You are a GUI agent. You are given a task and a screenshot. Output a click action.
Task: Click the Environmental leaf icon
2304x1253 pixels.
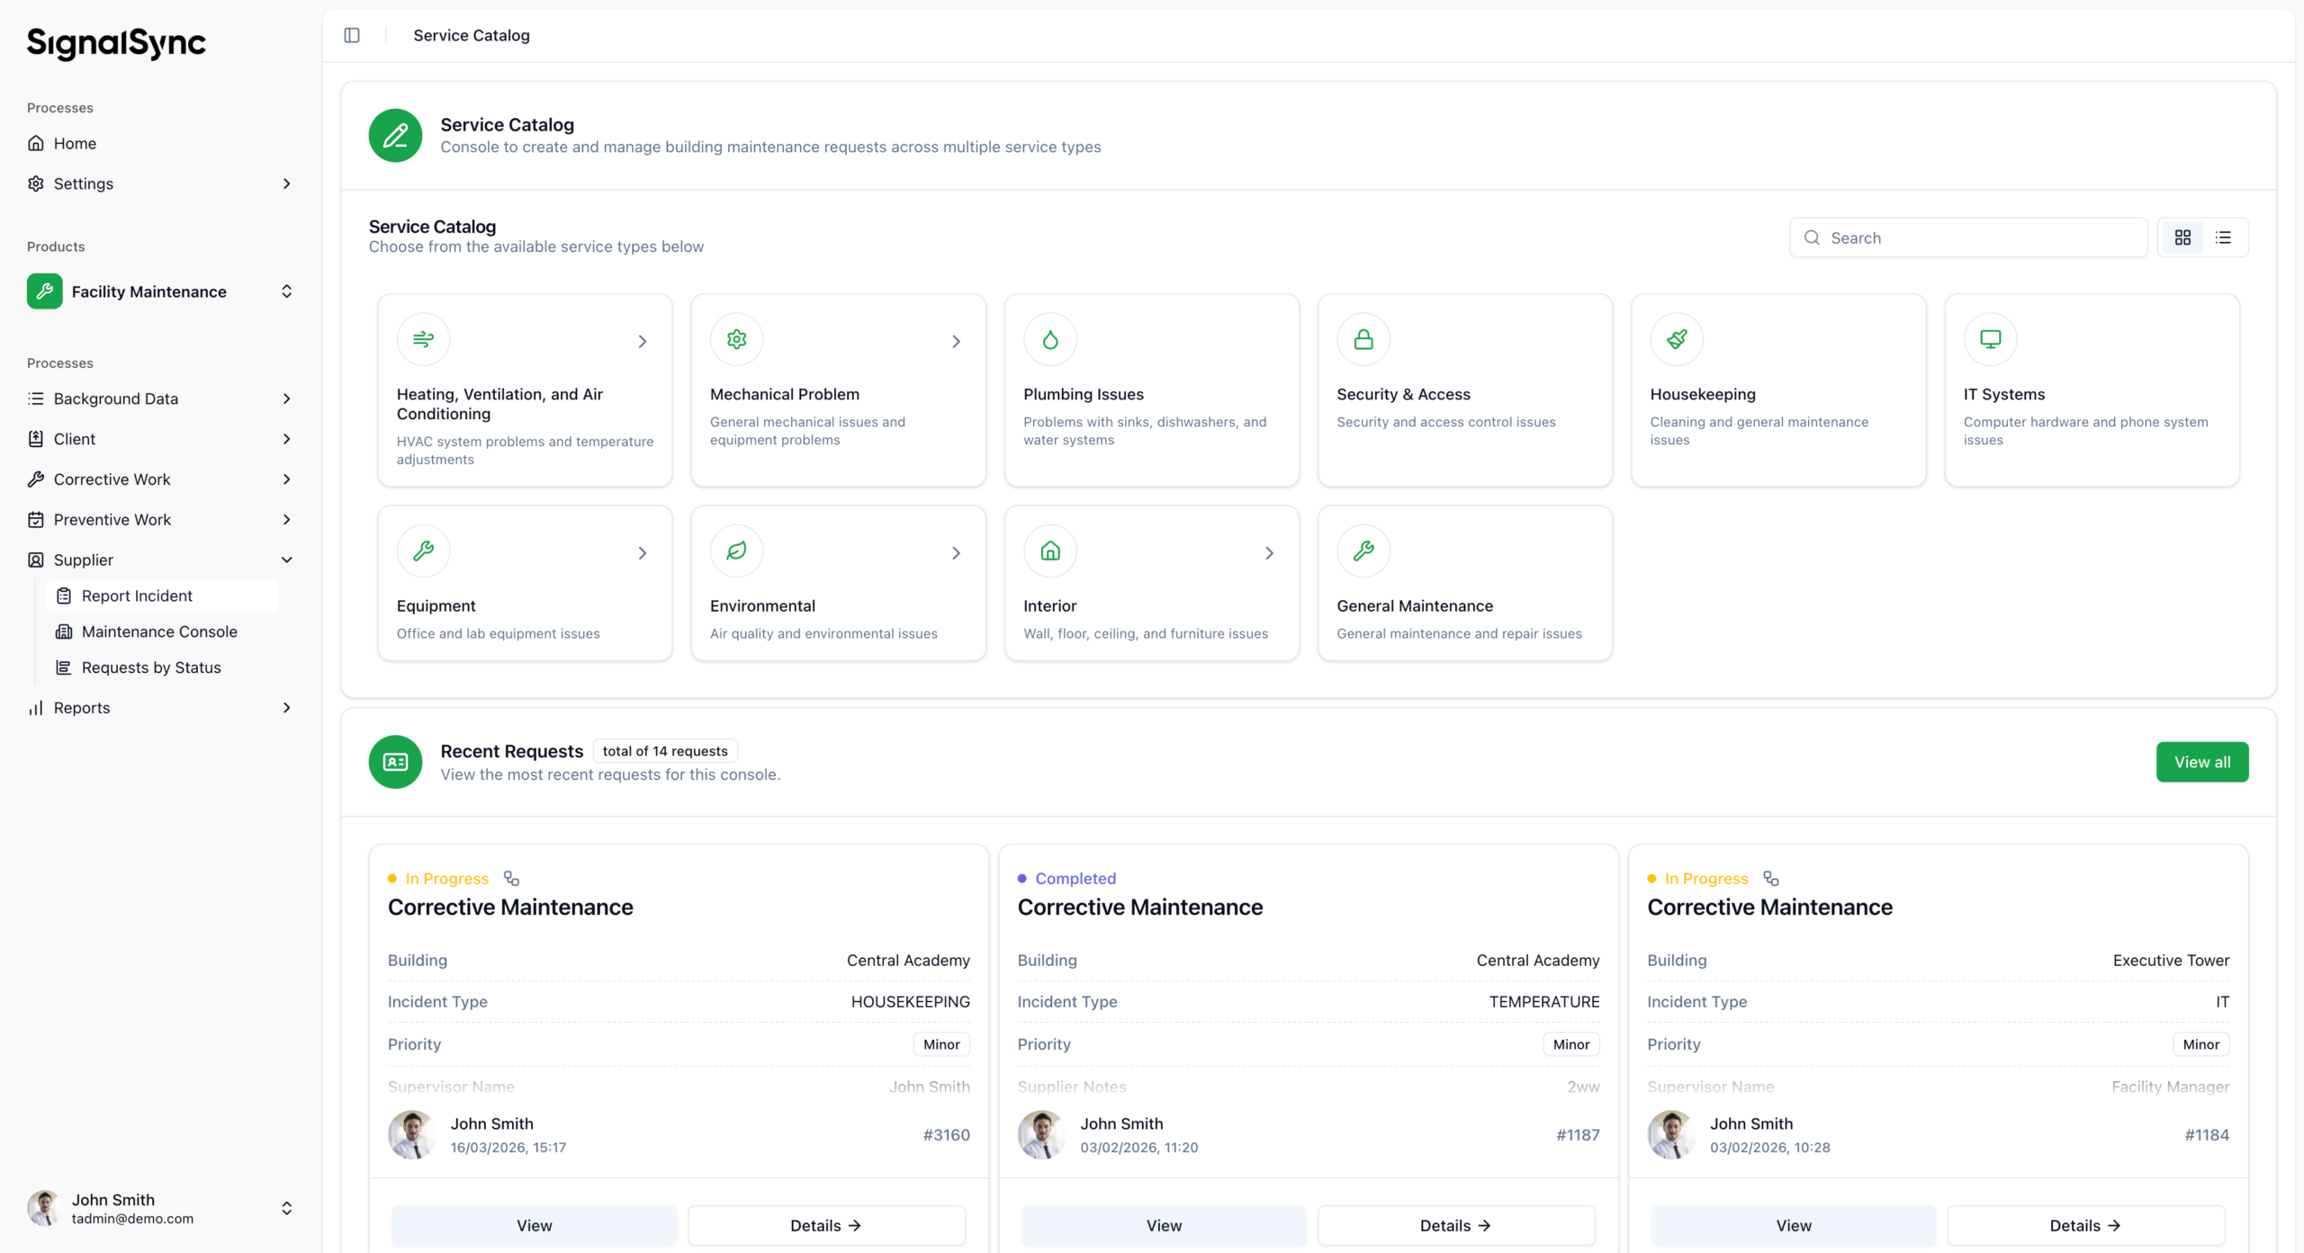736,550
